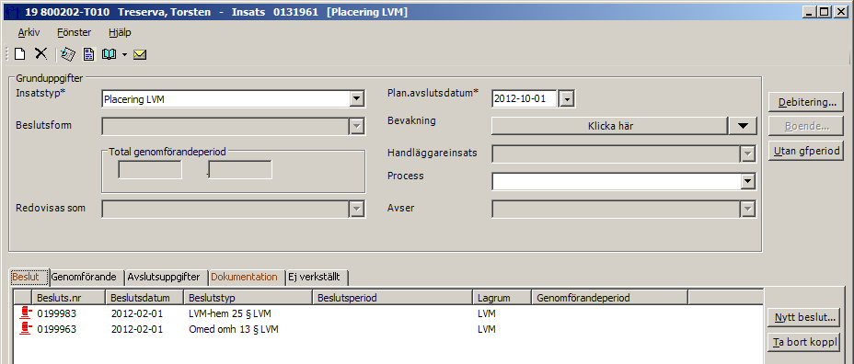Click the Genomförandeperiod column header
This screenshot has width=854, height=364.
(x=609, y=298)
